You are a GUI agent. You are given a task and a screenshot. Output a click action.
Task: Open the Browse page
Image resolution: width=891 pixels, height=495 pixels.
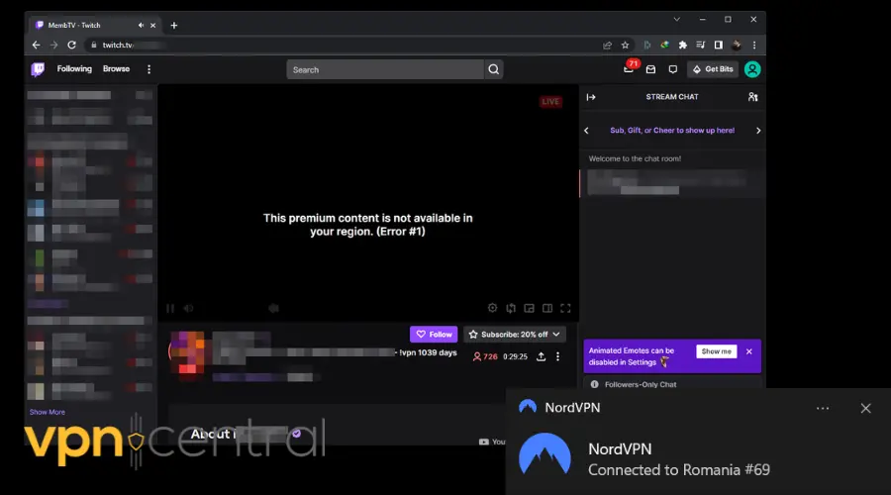(116, 68)
